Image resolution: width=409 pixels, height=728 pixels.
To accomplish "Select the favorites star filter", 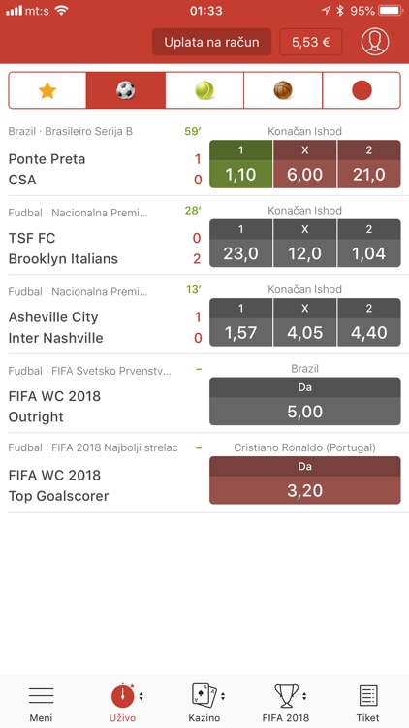I will [47, 90].
